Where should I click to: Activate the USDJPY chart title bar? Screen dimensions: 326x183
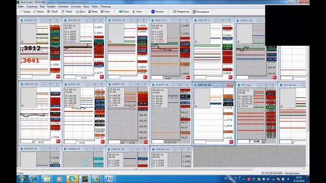coord(250,20)
